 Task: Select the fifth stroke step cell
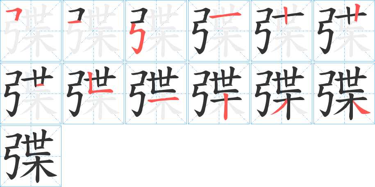coord(282,31)
